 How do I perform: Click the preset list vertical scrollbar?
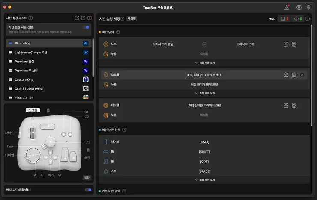point(93,58)
